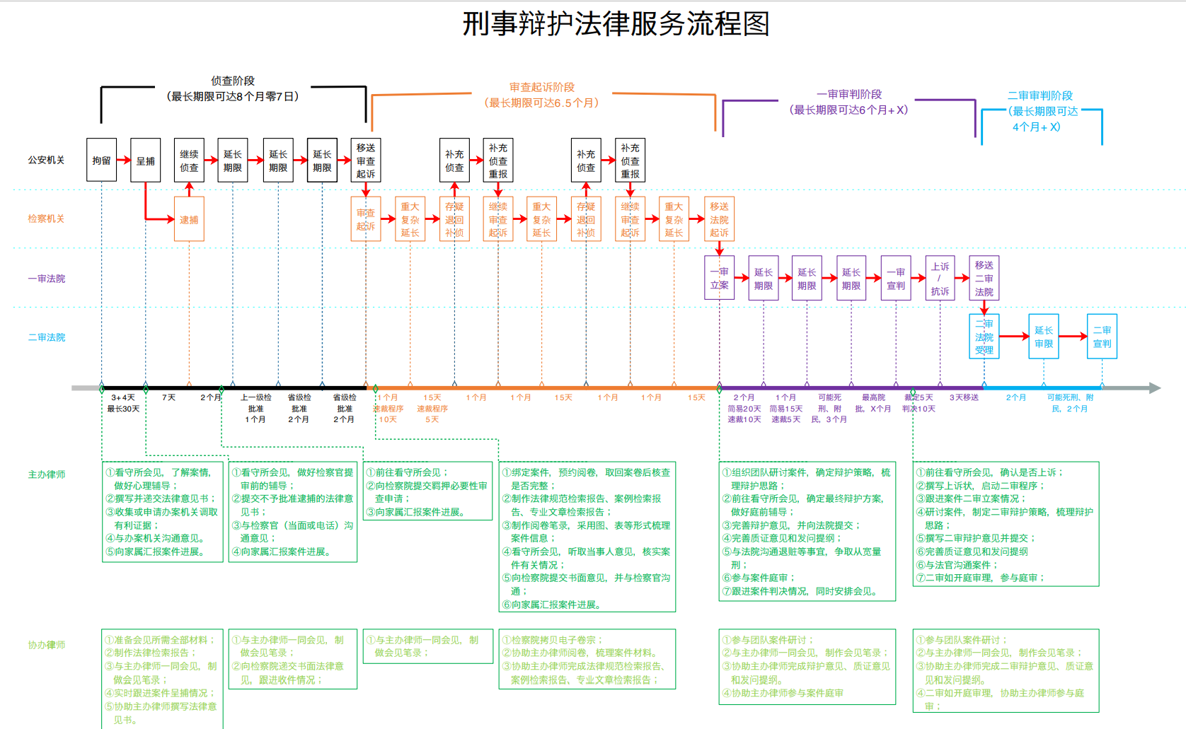Select the 裁定5天 判决10天 label
Image resolution: width=1186 pixels, height=729 pixels.
919,403
